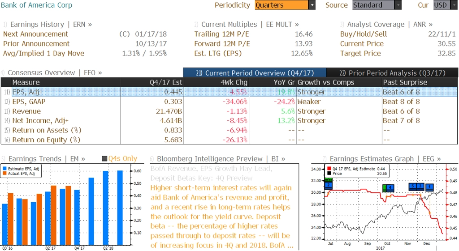Click black Price legend swatch
The height and width of the screenshot is (251, 459).
tap(329, 173)
